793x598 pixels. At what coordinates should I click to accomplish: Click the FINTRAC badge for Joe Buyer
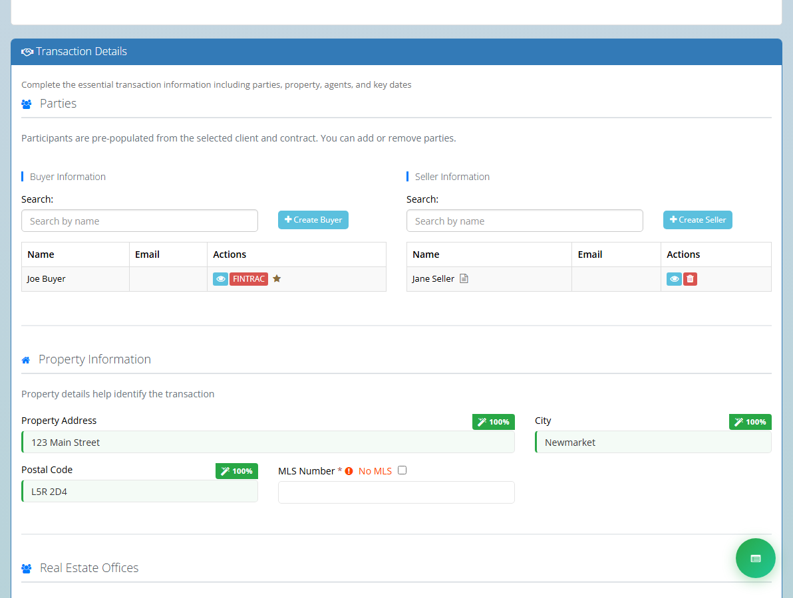pyautogui.click(x=249, y=279)
